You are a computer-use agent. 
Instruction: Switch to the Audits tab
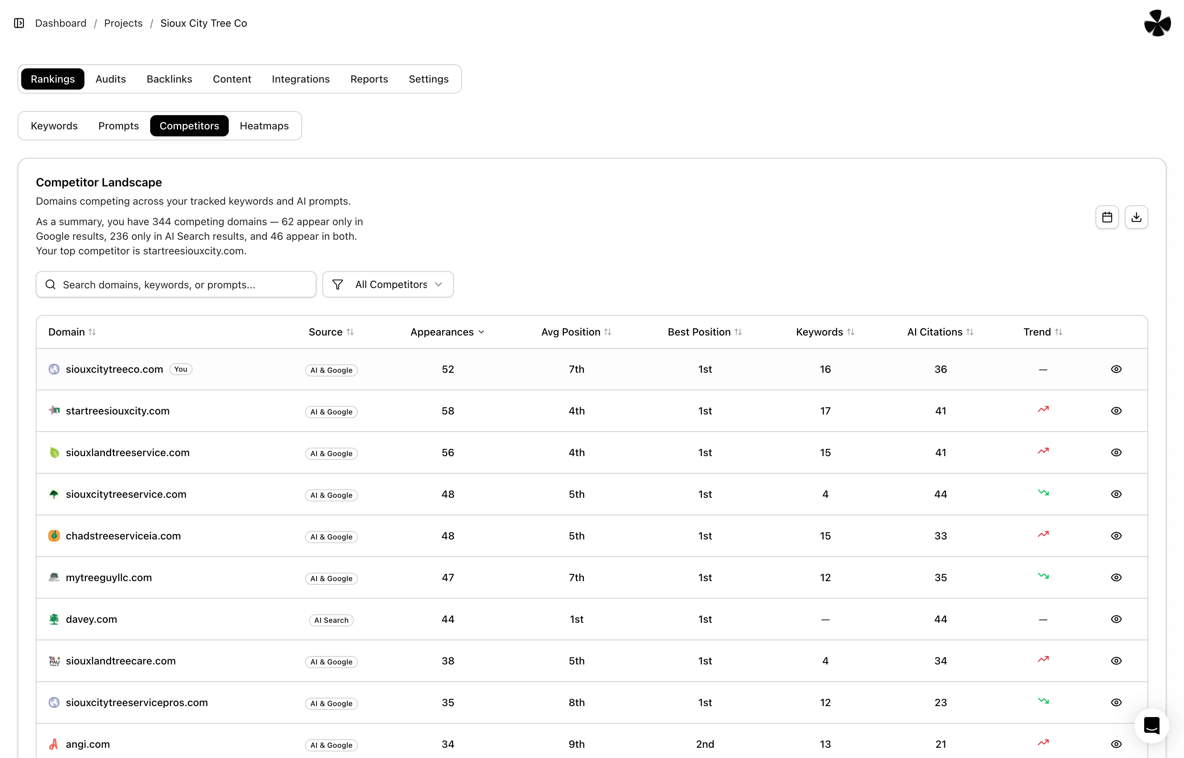tap(111, 79)
